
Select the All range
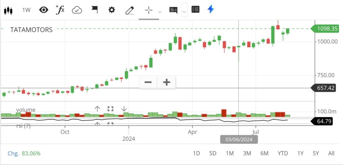tap(331, 153)
